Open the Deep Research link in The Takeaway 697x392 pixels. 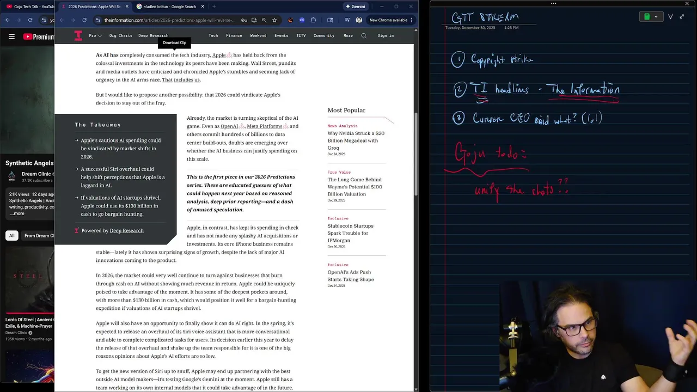(127, 231)
